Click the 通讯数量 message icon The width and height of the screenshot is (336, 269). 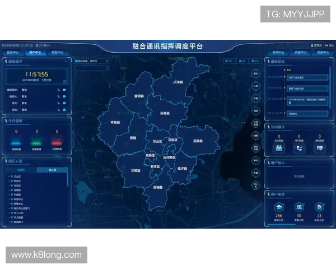(x=320, y=148)
